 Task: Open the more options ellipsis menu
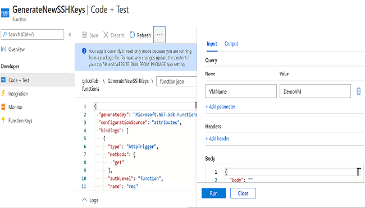point(159,35)
